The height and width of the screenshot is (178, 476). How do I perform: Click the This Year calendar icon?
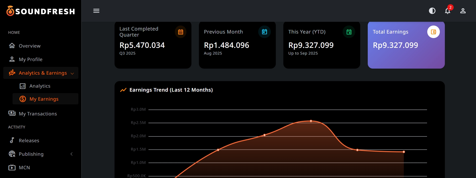[349, 32]
